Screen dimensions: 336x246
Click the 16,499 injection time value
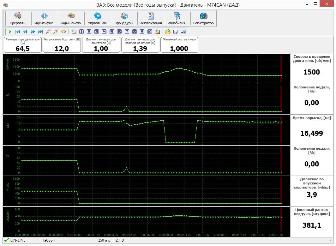click(x=312, y=134)
